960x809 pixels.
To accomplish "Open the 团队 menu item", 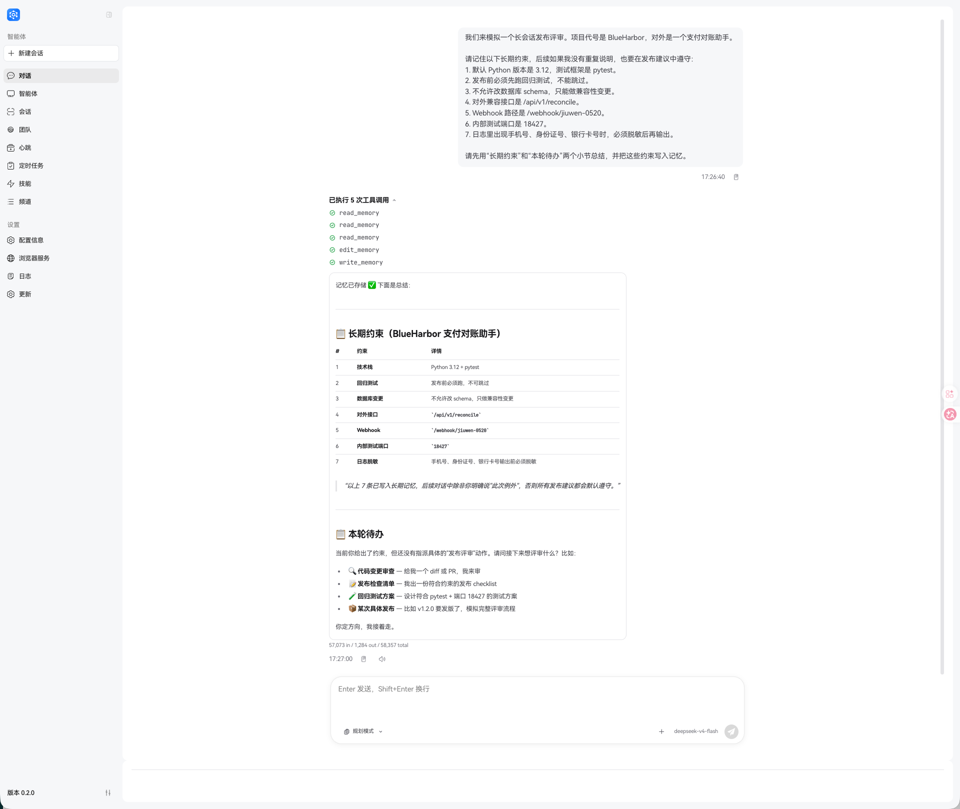I will [x=61, y=129].
